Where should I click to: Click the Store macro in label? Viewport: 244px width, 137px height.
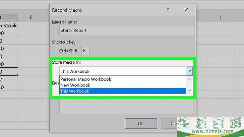coord(66,62)
